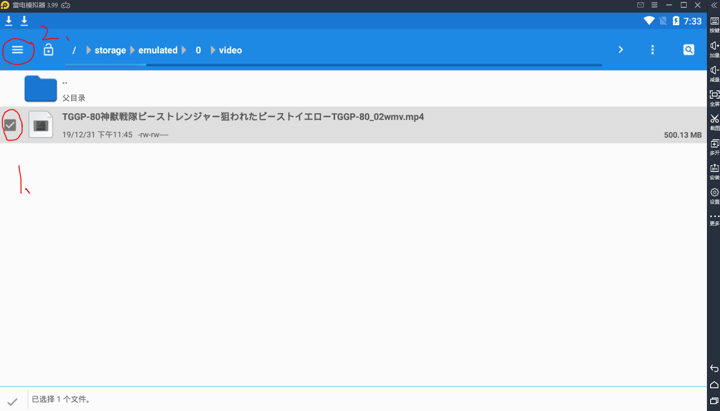Uncheck the selected mp4 file checkbox

(11, 125)
